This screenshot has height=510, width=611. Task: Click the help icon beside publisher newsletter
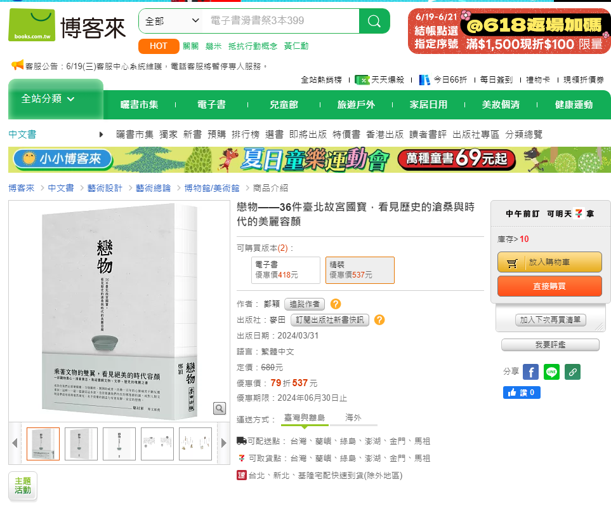pos(379,320)
